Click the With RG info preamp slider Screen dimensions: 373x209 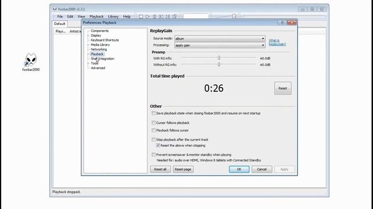(219, 58)
